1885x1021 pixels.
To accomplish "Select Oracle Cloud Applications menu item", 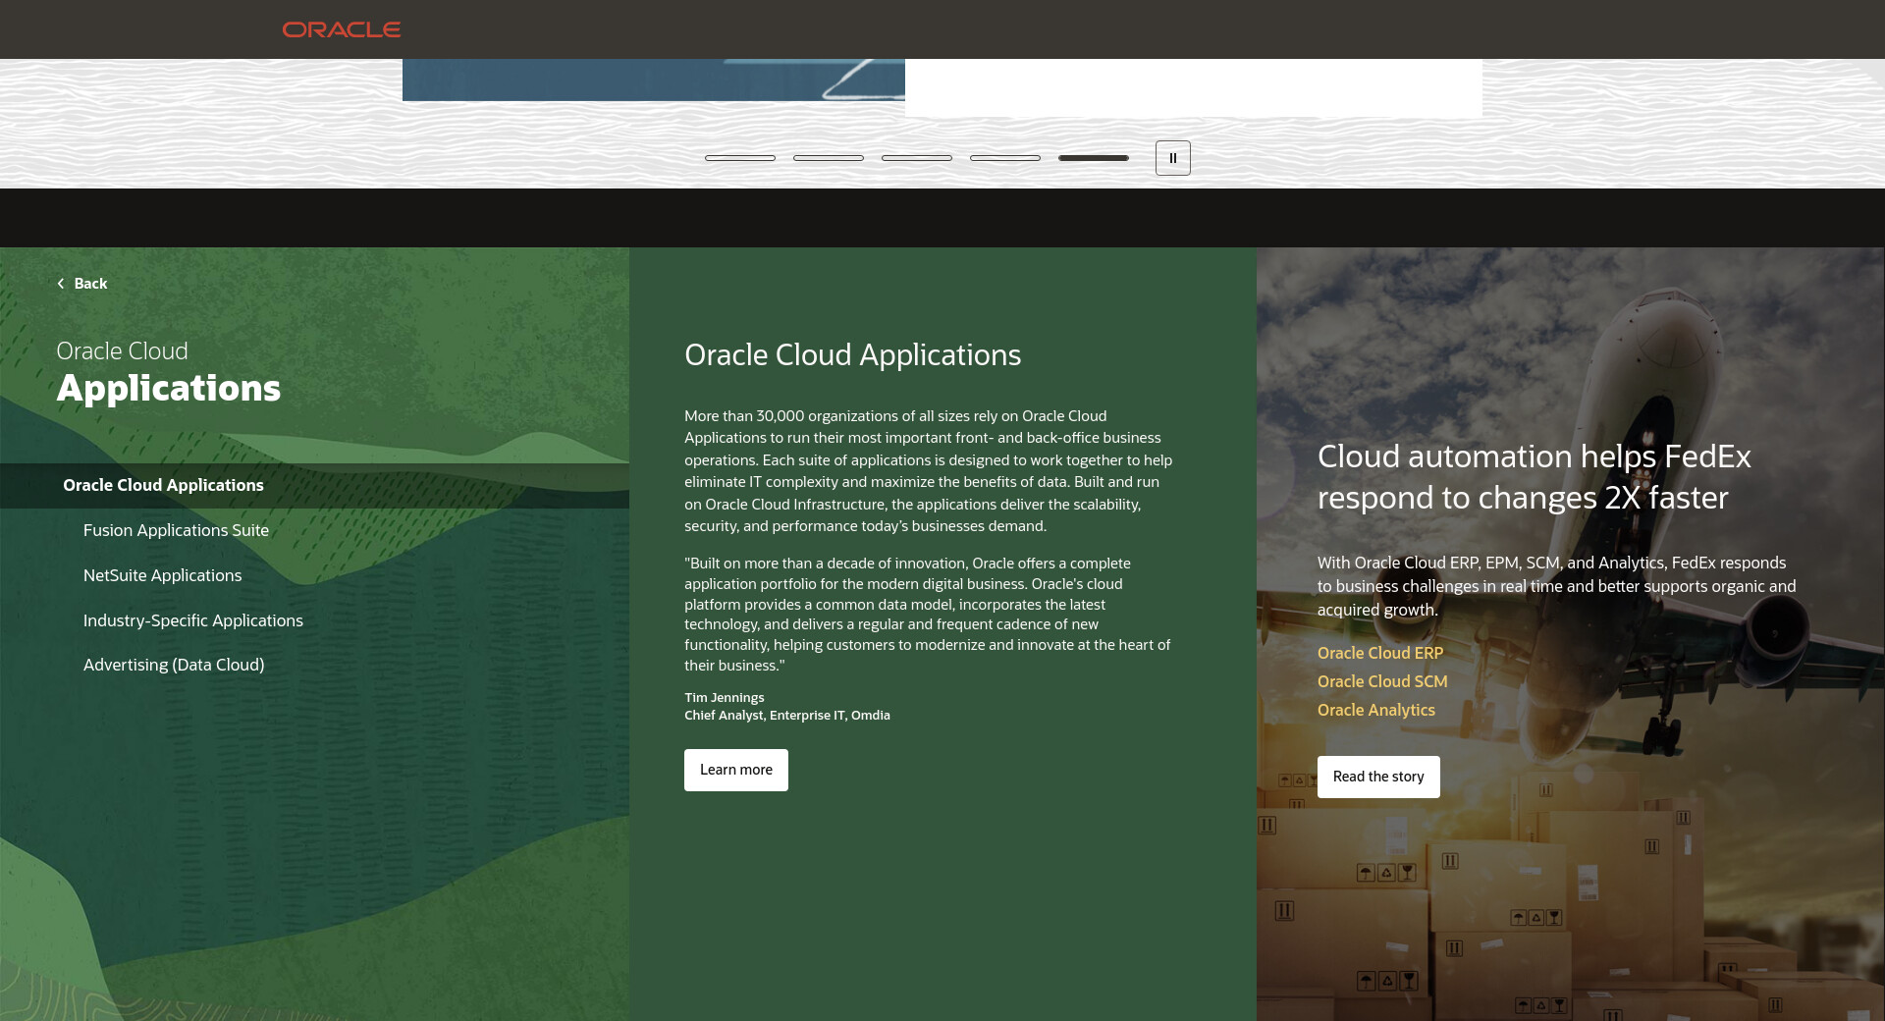I will click(163, 485).
